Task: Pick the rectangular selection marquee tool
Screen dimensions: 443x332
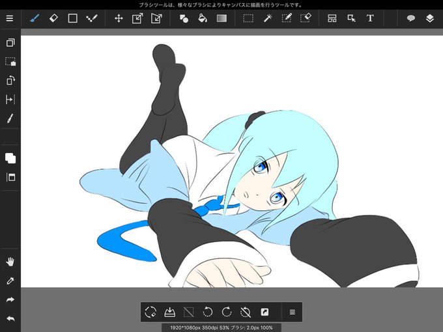Action: tap(248, 19)
